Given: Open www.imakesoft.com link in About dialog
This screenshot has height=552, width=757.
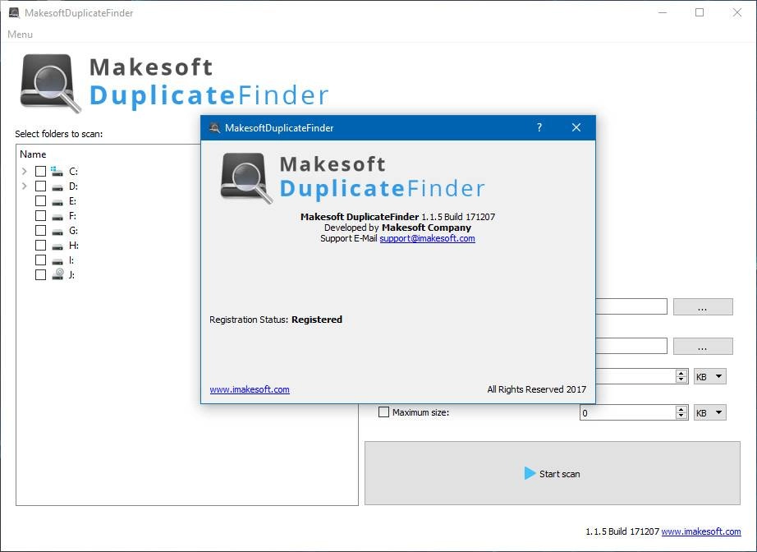Looking at the screenshot, I should click(x=250, y=389).
